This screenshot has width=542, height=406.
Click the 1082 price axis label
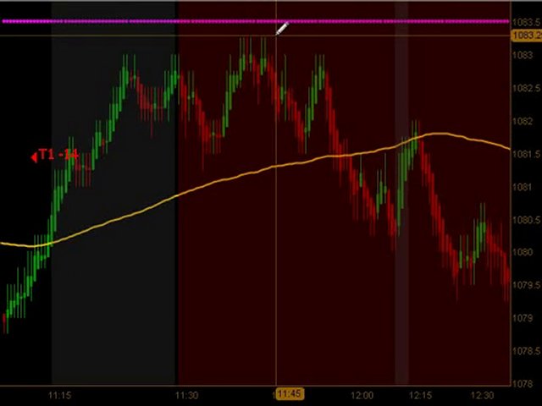pos(523,121)
